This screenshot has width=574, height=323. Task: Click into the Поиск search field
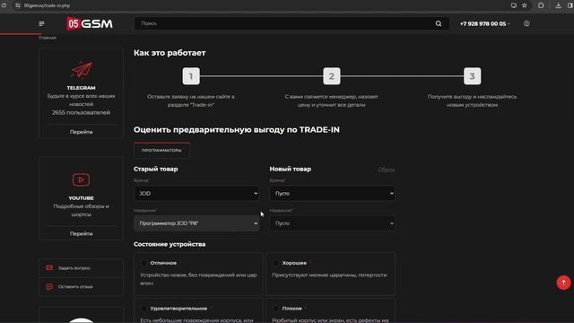[283, 23]
